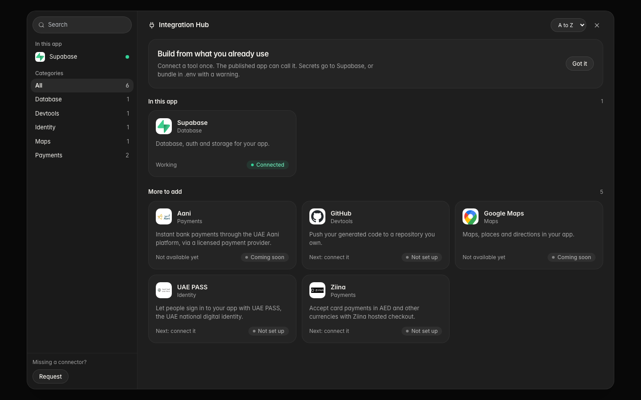Click 'Next: connect it' on UAE PASS card
The height and width of the screenshot is (400, 641).
tap(176, 331)
